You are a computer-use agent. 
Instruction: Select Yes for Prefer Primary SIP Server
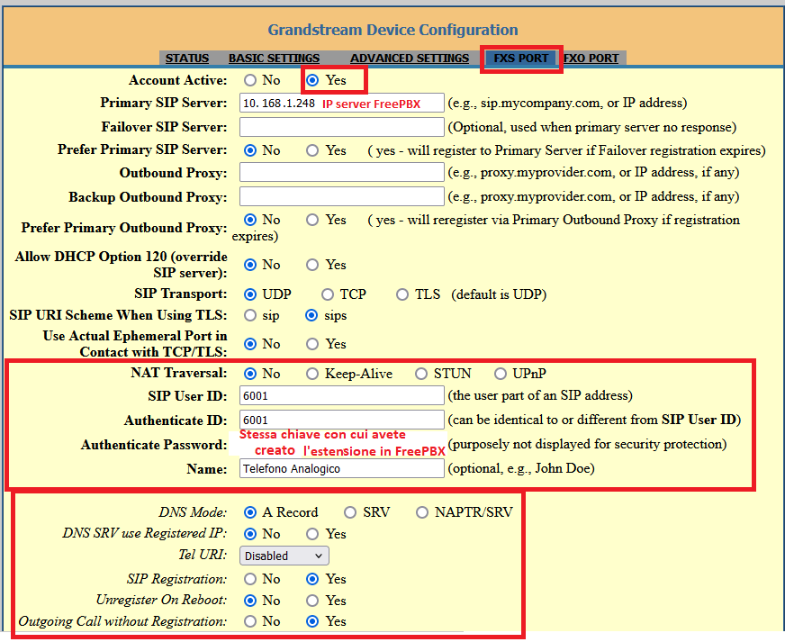tap(312, 150)
